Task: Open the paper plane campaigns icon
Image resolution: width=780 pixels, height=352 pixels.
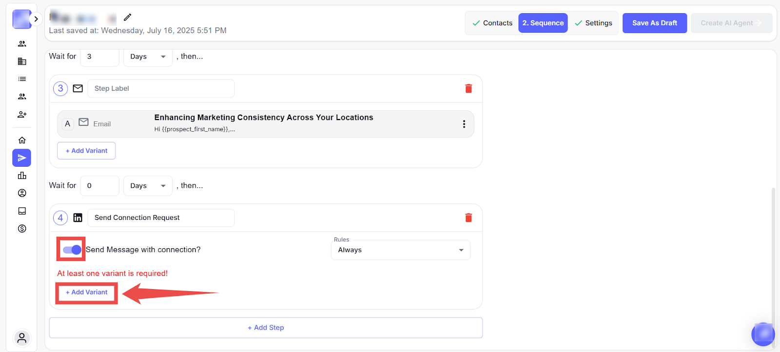Action: click(x=22, y=158)
